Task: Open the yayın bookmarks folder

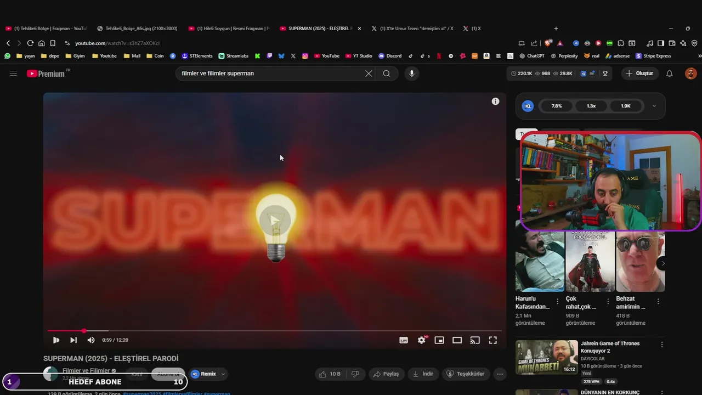Action: point(25,56)
